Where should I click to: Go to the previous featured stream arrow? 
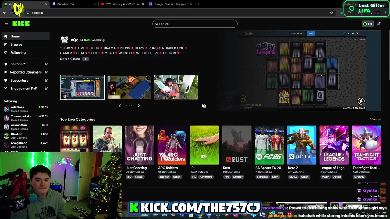click(120, 106)
